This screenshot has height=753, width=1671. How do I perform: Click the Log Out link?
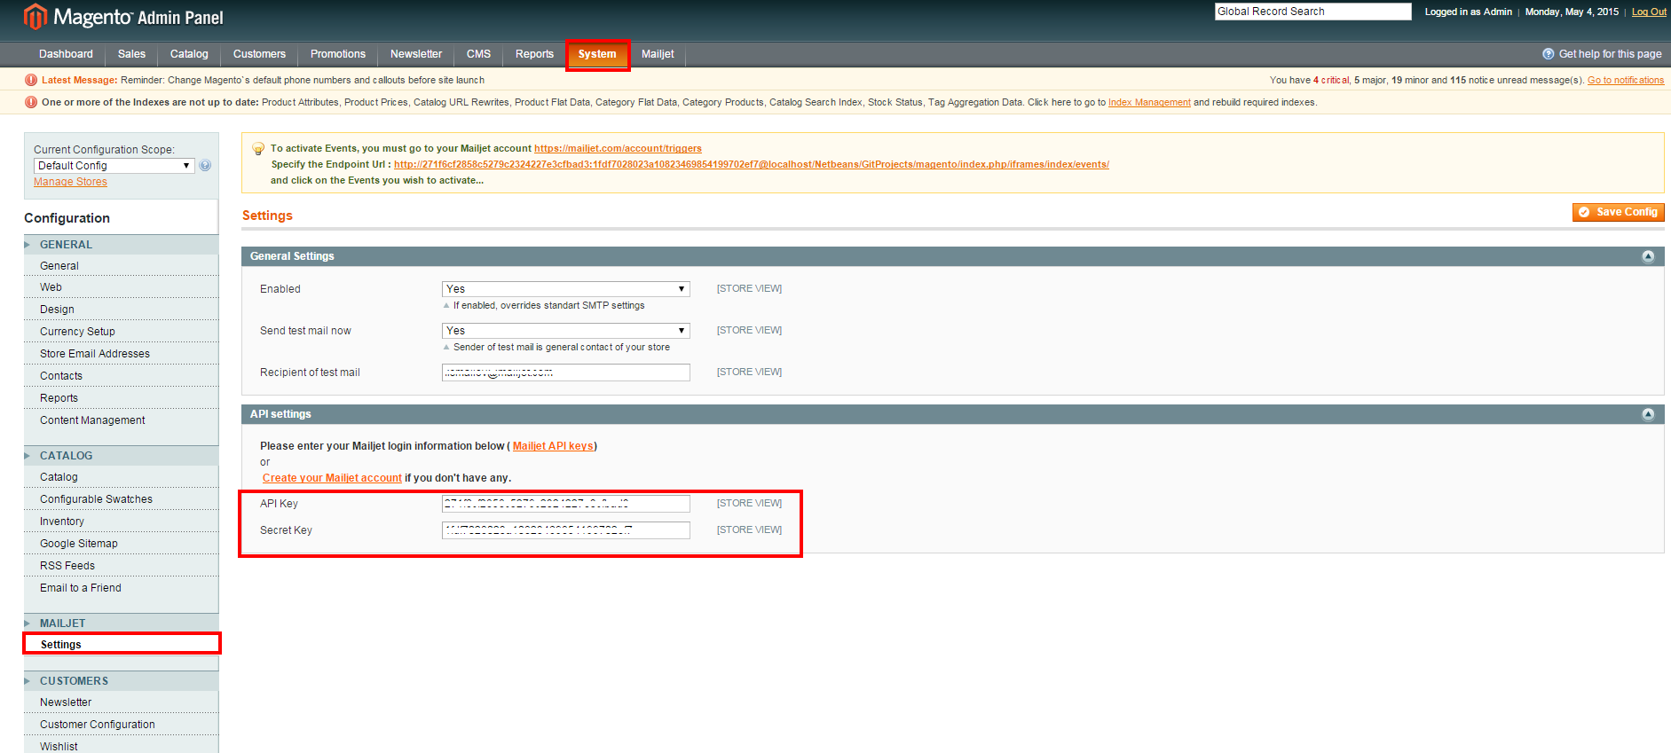click(x=1649, y=12)
